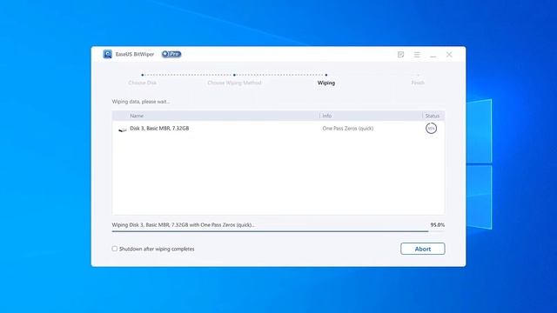This screenshot has height=313, width=557.
Task: Enable Shutdown after wiping completes checkbox
Action: pos(114,249)
